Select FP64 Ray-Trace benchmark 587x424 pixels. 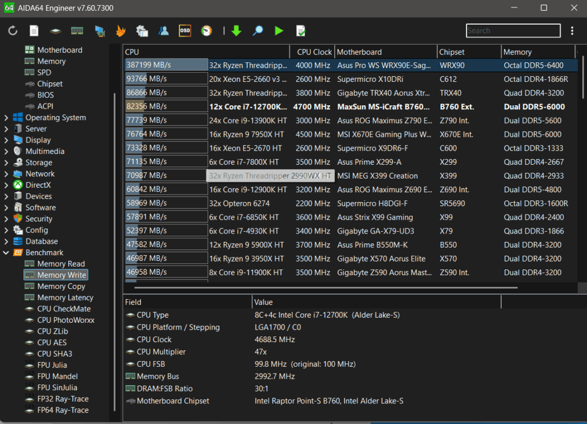click(62, 410)
